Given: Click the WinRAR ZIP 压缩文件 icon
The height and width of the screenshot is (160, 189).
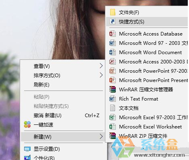Looking at the screenshot, I should 113,136.
